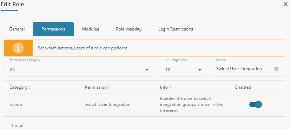Screen dimensions: 291x129
Task: Clear the search field with the x icon
Action: (x=276, y=69)
